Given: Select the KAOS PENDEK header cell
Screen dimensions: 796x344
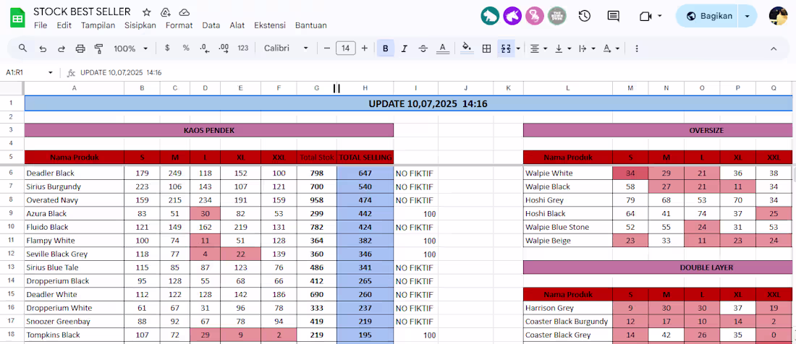Looking at the screenshot, I should [x=208, y=130].
